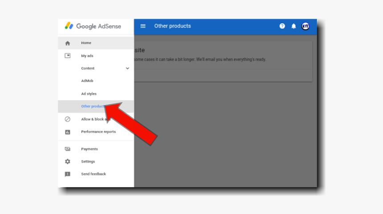This screenshot has width=383, height=214.
Task: Click the Google AdSense logo
Action: pos(93,26)
